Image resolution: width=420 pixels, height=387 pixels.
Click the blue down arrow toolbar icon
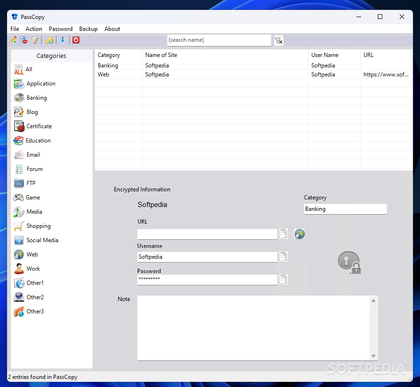point(63,40)
